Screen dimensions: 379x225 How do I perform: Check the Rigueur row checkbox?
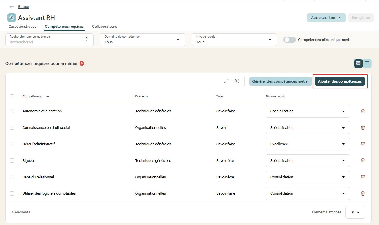coord(12,161)
